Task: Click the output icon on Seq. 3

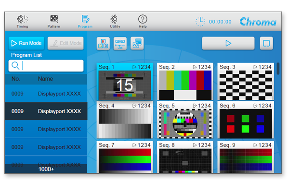Action: pos(255,67)
